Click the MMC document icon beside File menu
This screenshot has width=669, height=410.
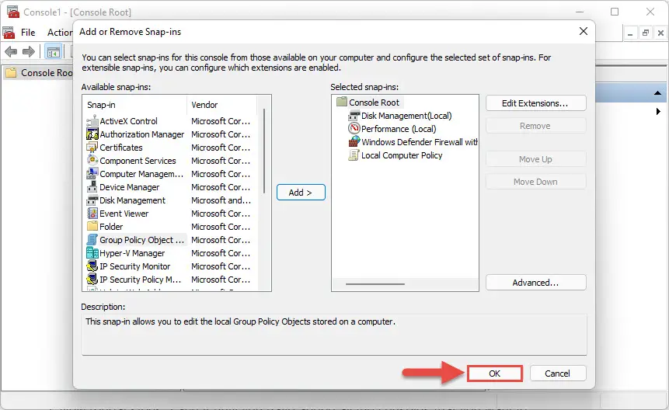pos(9,33)
